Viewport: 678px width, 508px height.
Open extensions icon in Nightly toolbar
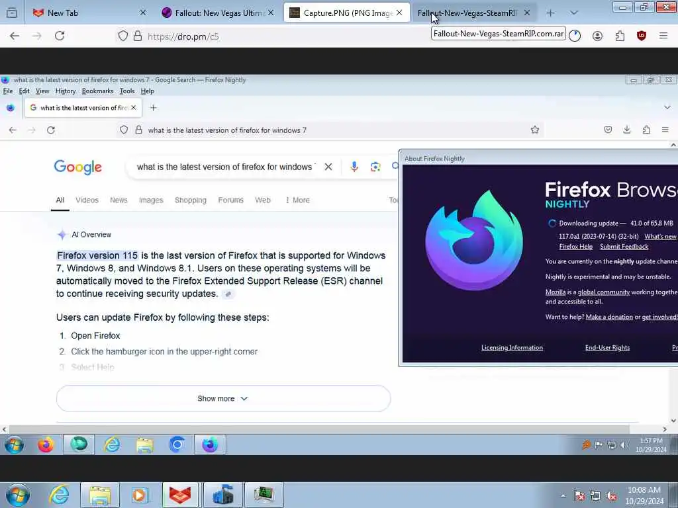(646, 130)
